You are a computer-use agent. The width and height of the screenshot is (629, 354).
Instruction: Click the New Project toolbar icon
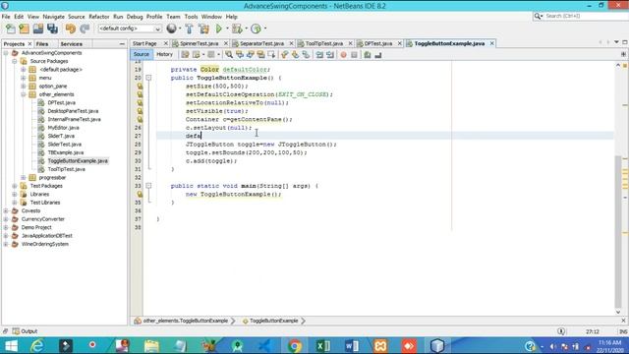click(x=24, y=29)
